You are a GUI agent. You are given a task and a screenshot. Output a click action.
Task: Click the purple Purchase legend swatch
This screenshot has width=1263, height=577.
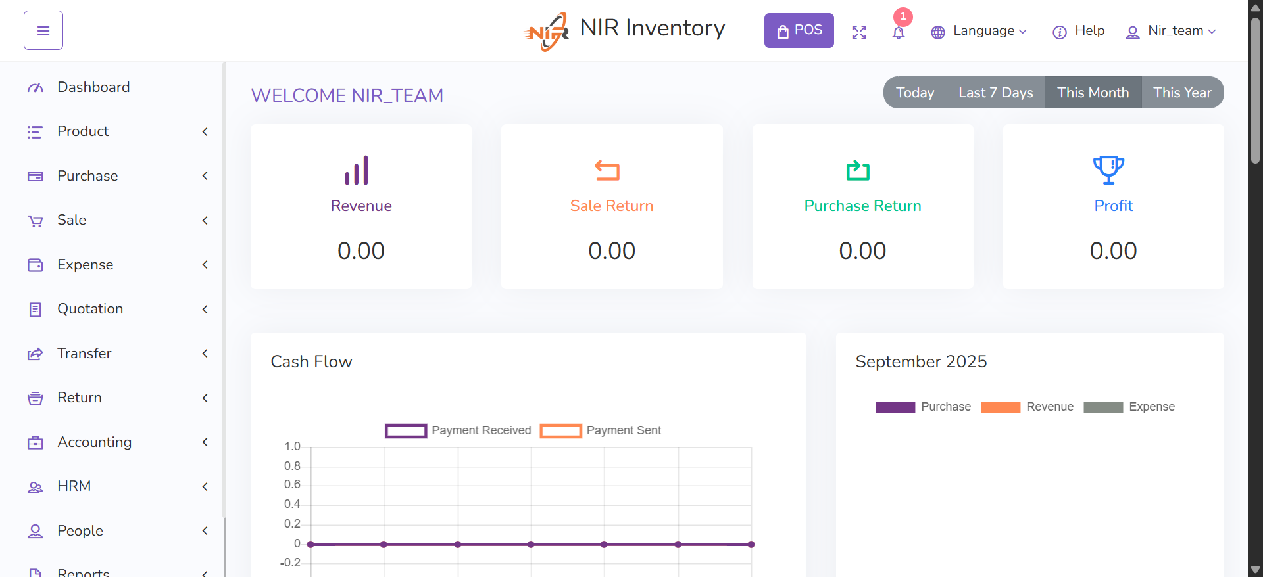[895, 407]
